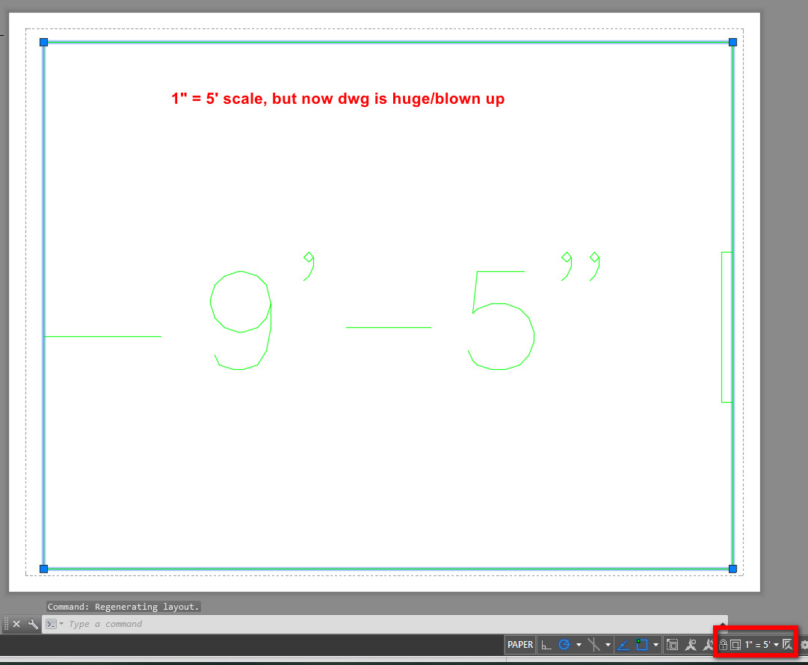Open the polar tracking angle dropdown
This screenshot has height=665, width=808.
(579, 644)
